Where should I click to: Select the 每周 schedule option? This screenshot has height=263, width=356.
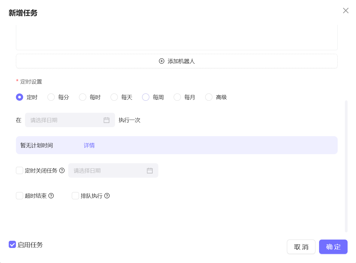(146, 97)
